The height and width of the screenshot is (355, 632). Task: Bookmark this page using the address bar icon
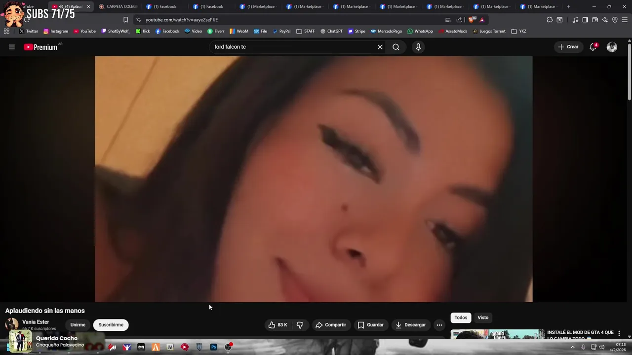(x=125, y=20)
